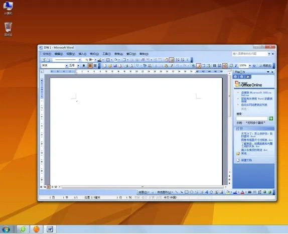Viewport: 288px width, 234px height.
Task: Click the AutoSum sigma icon
Action: pos(188,60)
